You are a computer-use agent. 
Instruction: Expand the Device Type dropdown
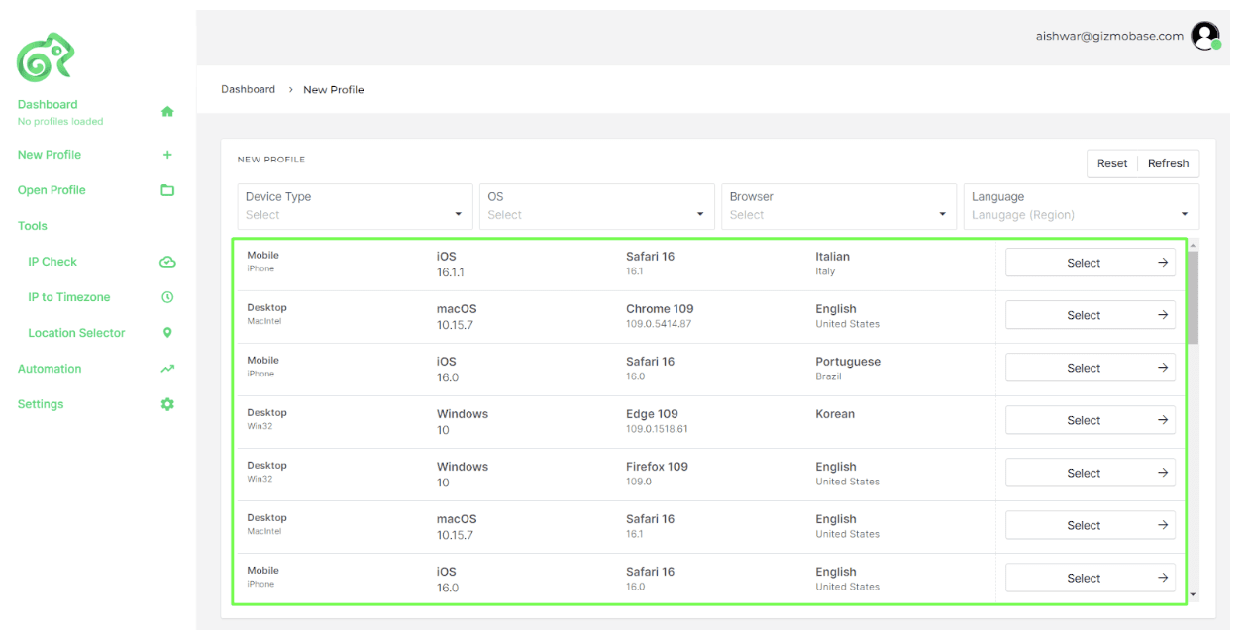[x=355, y=206]
